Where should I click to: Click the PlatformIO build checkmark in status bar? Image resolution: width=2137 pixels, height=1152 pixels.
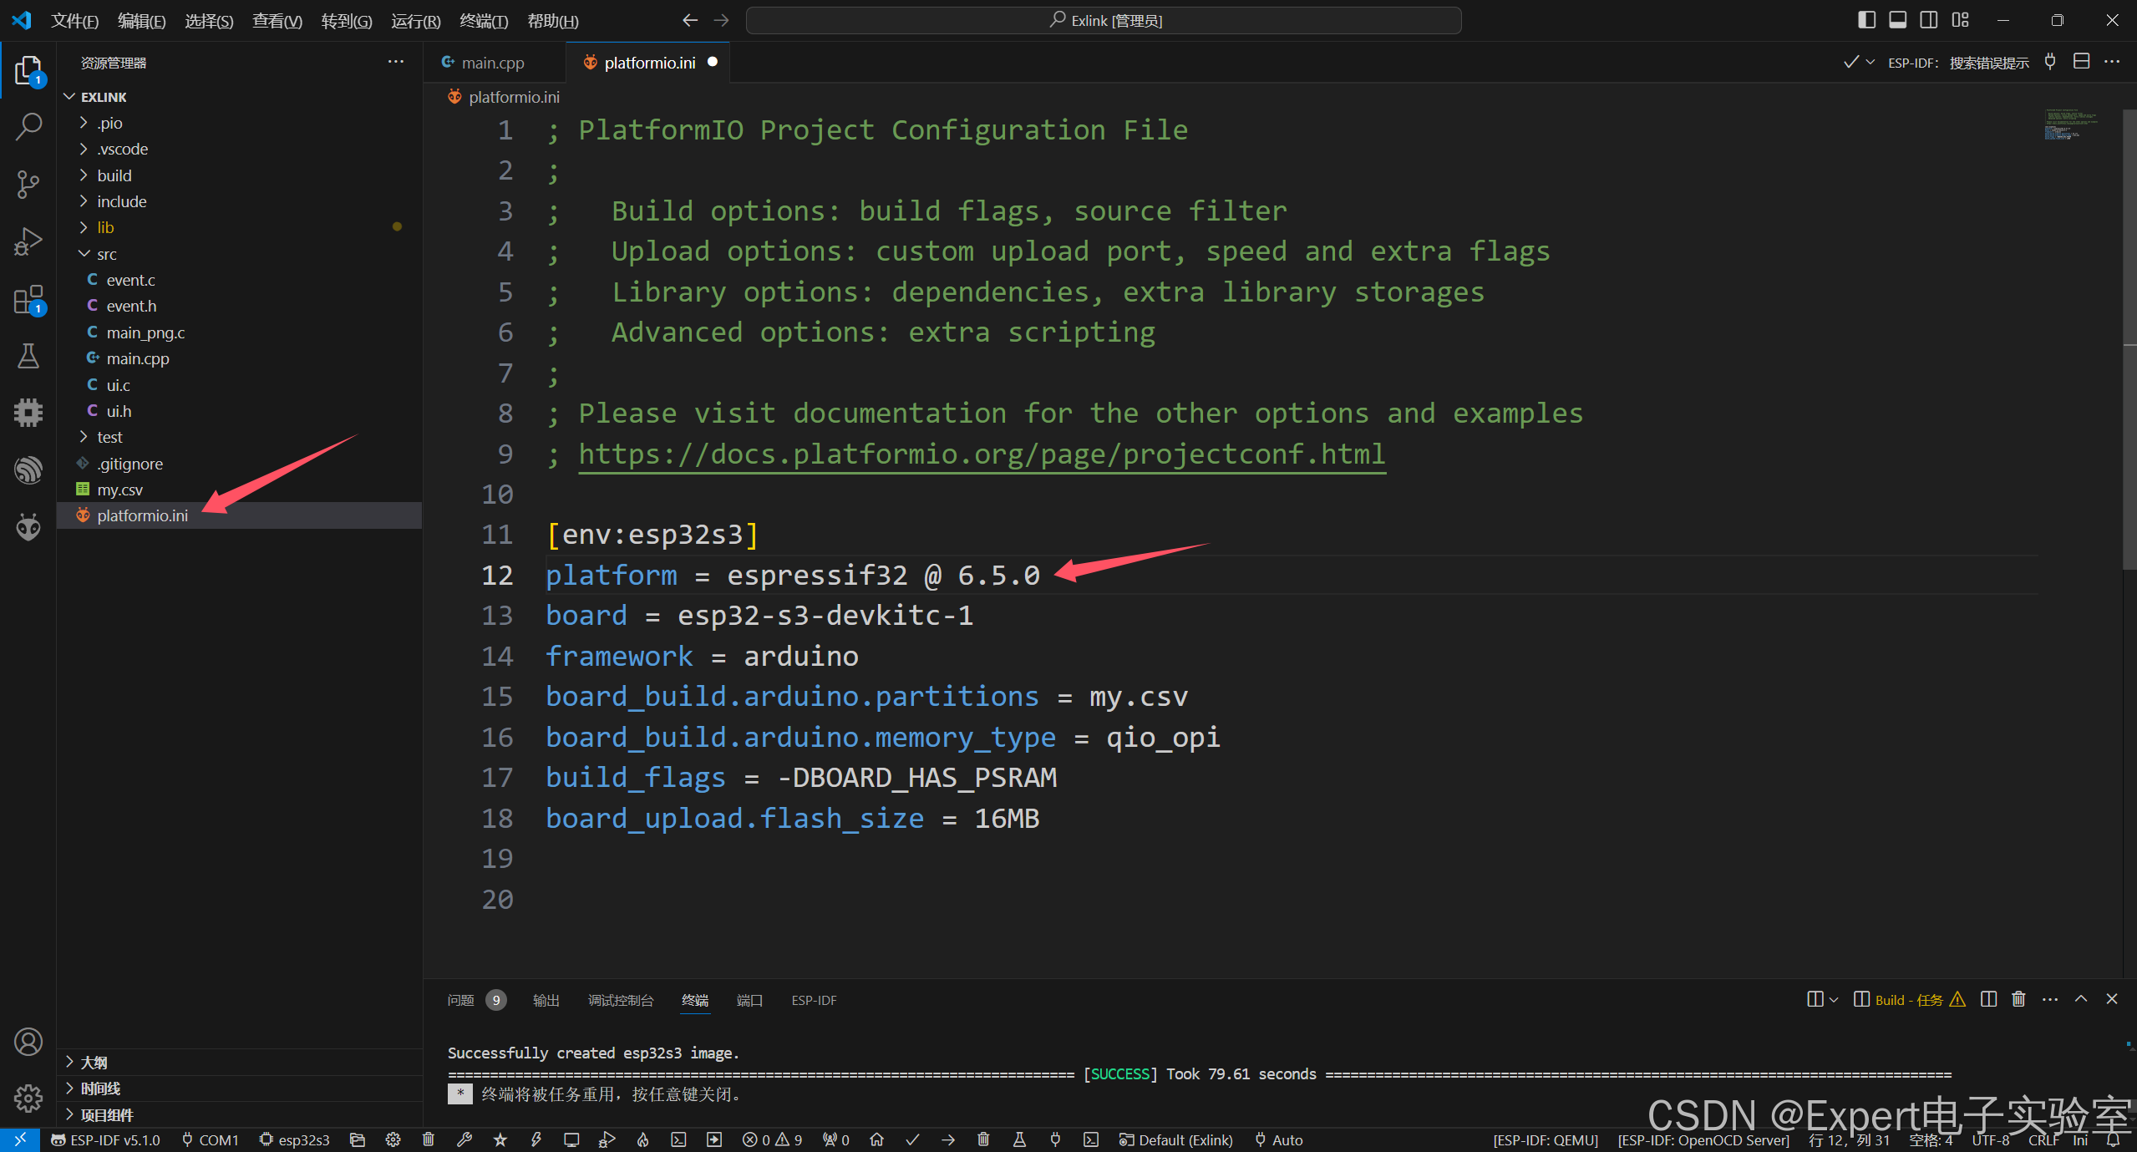pyautogui.click(x=912, y=1139)
